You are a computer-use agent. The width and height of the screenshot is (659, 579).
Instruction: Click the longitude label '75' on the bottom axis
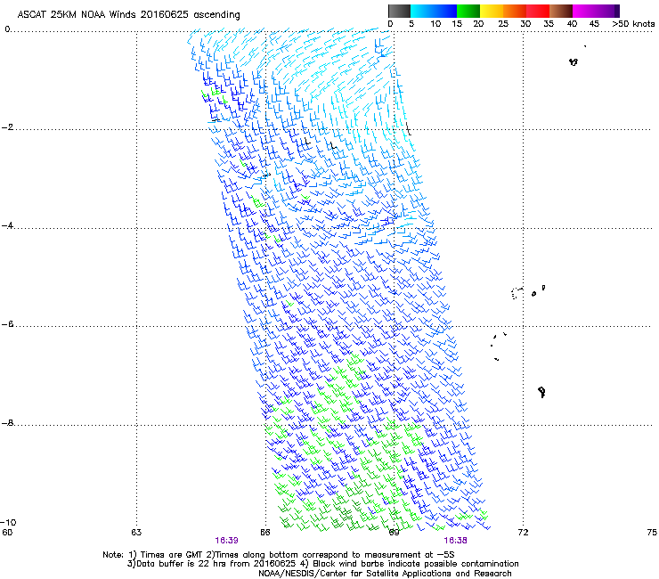coord(652,533)
